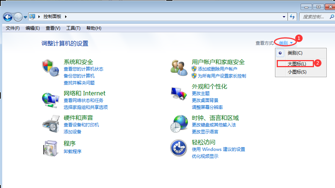Click 查看您的计算机状态 link
Viewport: 335px width, 188px height.
(x=83, y=69)
